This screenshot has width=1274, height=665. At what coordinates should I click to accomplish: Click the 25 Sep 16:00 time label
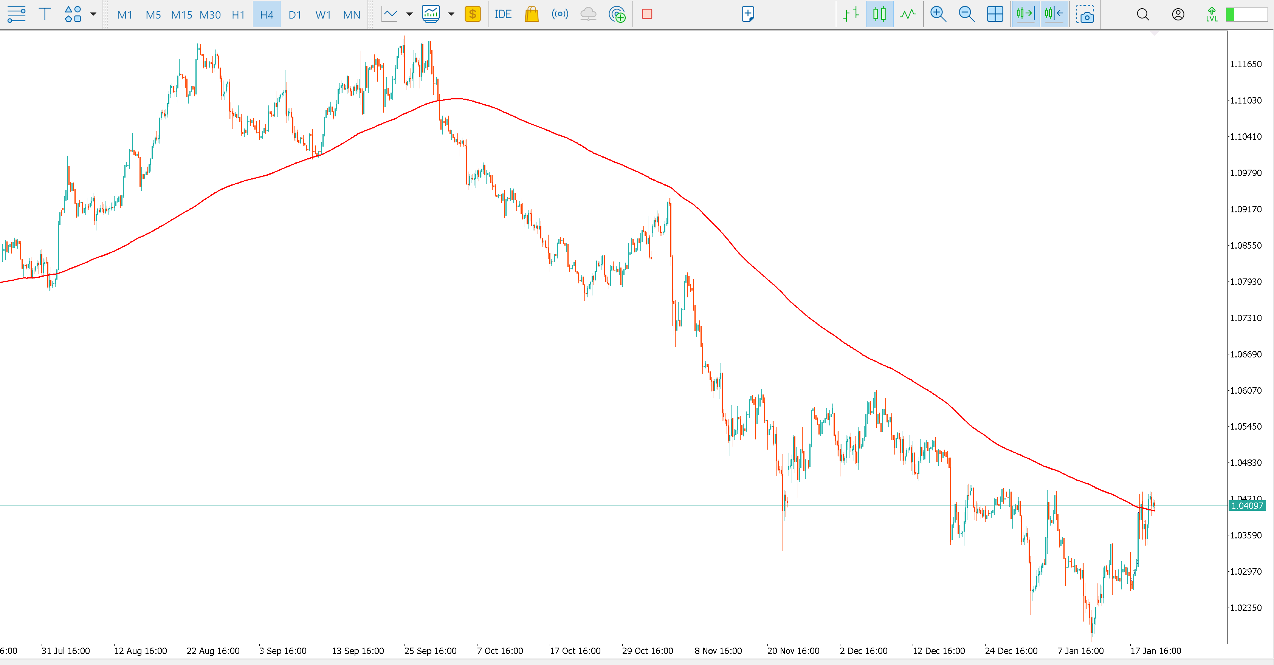coord(430,651)
